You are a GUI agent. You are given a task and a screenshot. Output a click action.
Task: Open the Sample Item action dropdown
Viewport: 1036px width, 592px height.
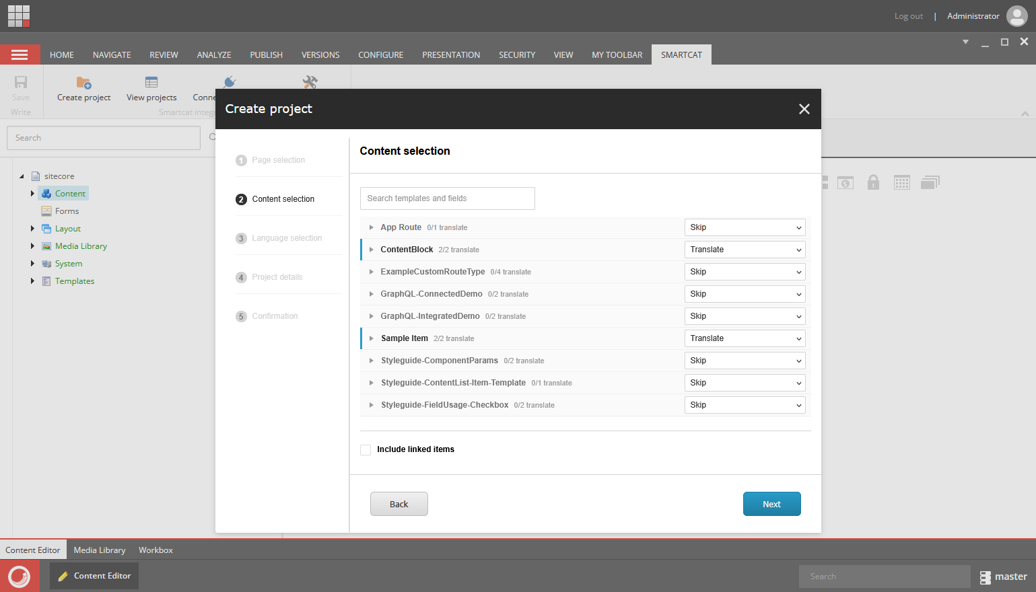coord(745,338)
